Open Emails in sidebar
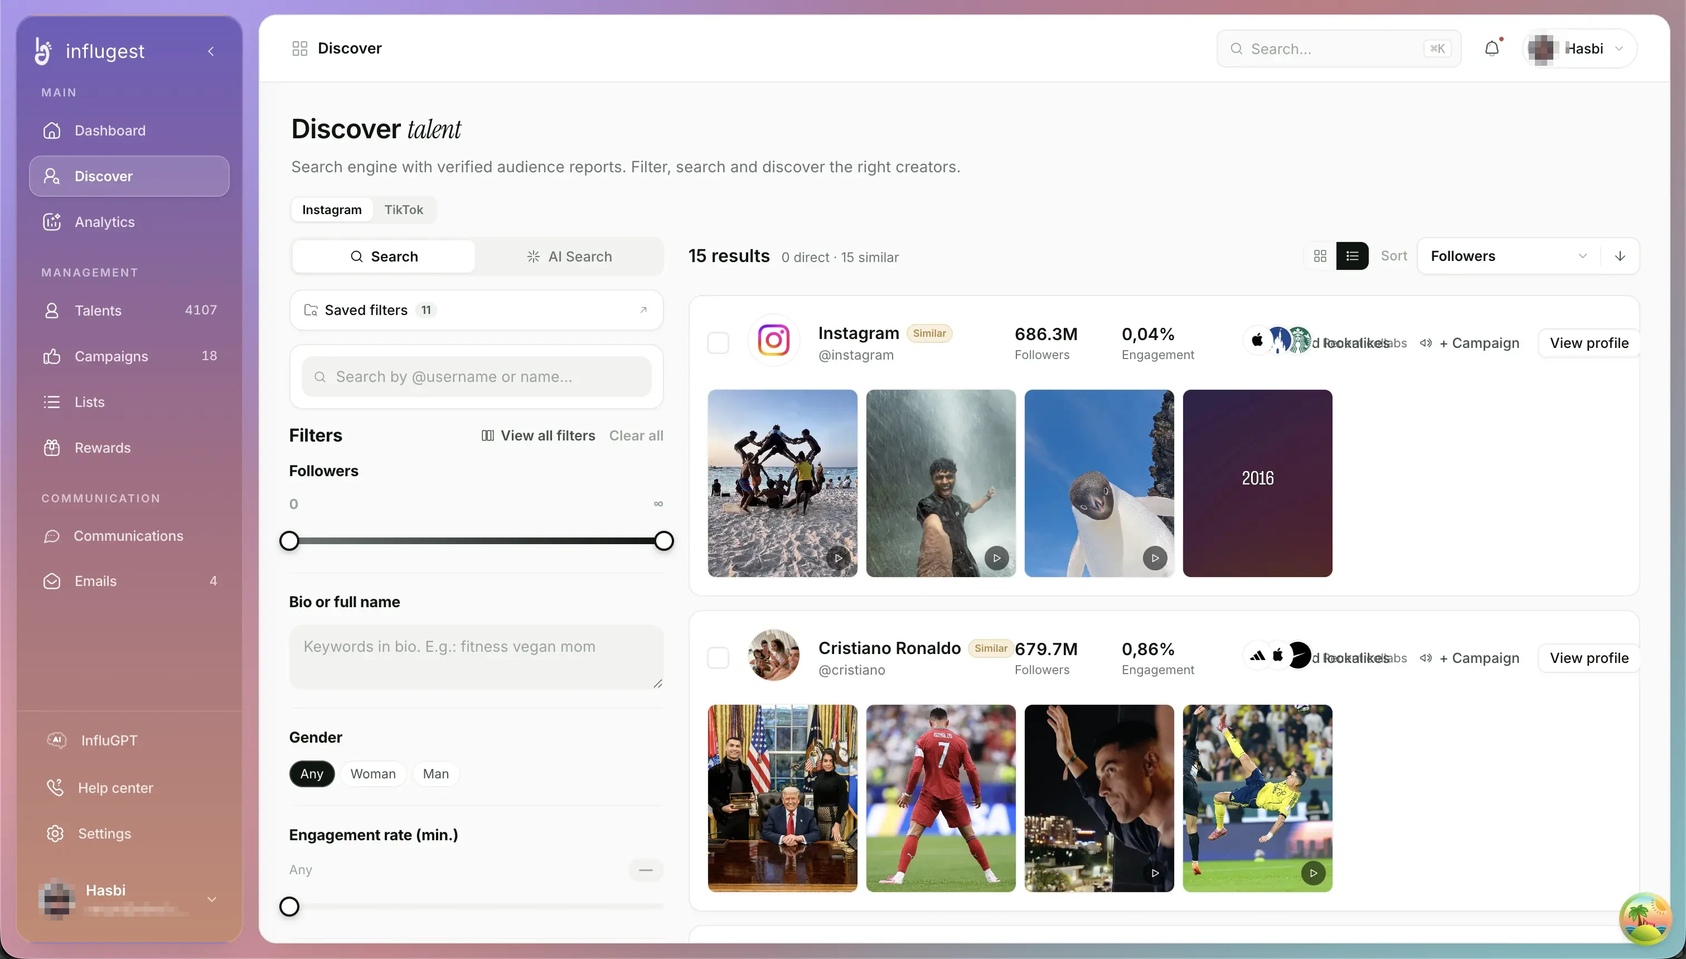This screenshot has width=1686, height=959. pyautogui.click(x=129, y=581)
